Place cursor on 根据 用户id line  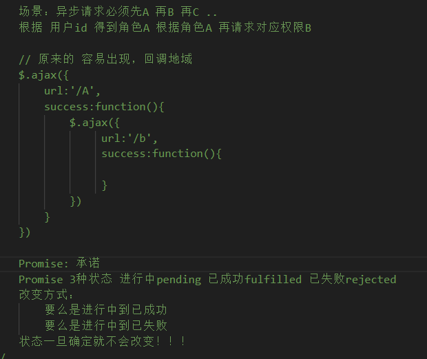pos(165,28)
